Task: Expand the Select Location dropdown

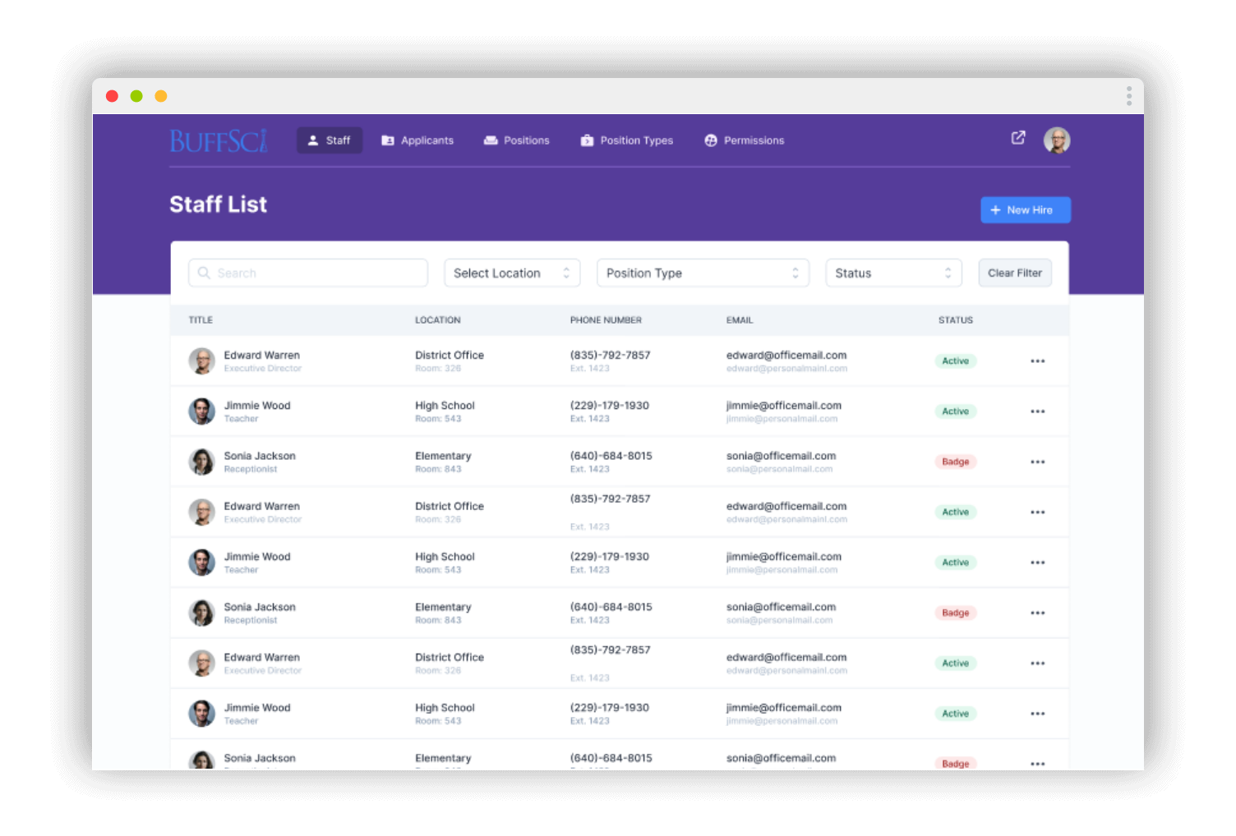Action: 511,273
